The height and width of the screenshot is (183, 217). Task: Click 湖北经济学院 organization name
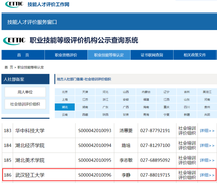[x=30, y=145]
